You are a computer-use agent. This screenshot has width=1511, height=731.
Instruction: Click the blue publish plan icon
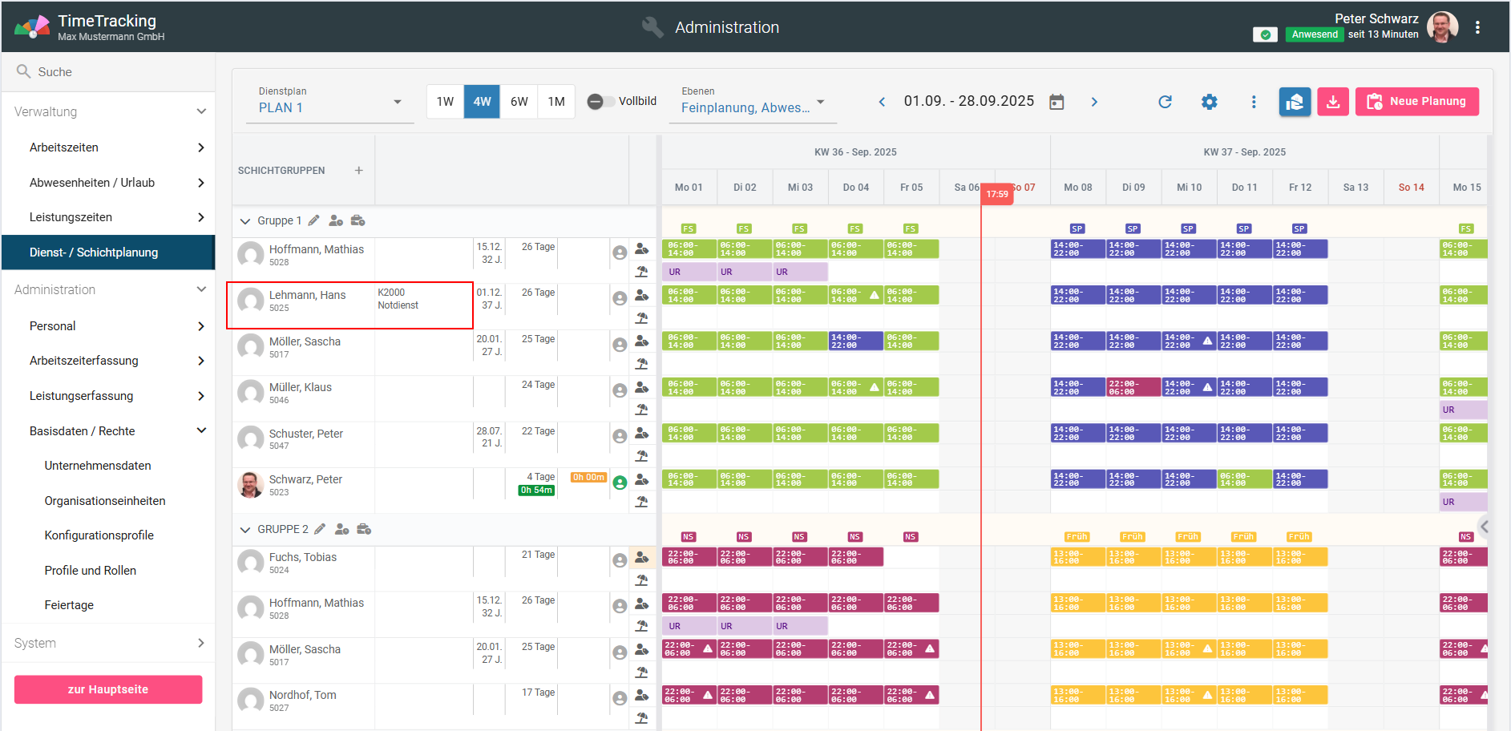click(1295, 102)
